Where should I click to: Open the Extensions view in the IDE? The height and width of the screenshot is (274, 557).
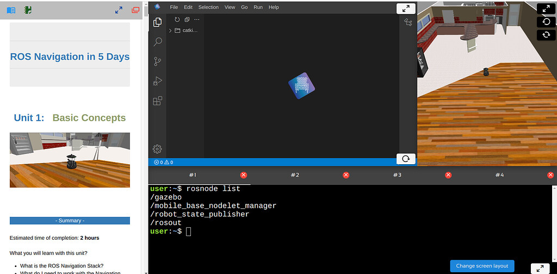click(x=157, y=101)
